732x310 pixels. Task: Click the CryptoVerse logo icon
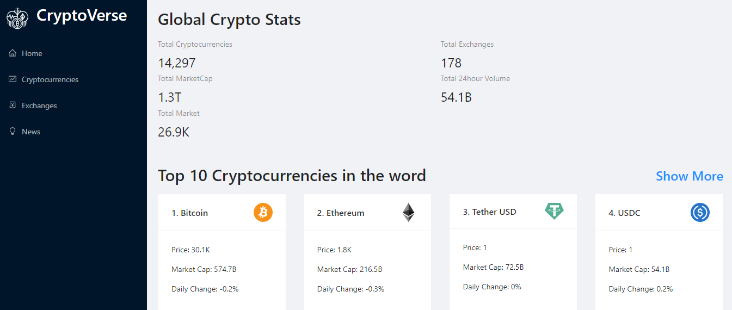tap(17, 18)
